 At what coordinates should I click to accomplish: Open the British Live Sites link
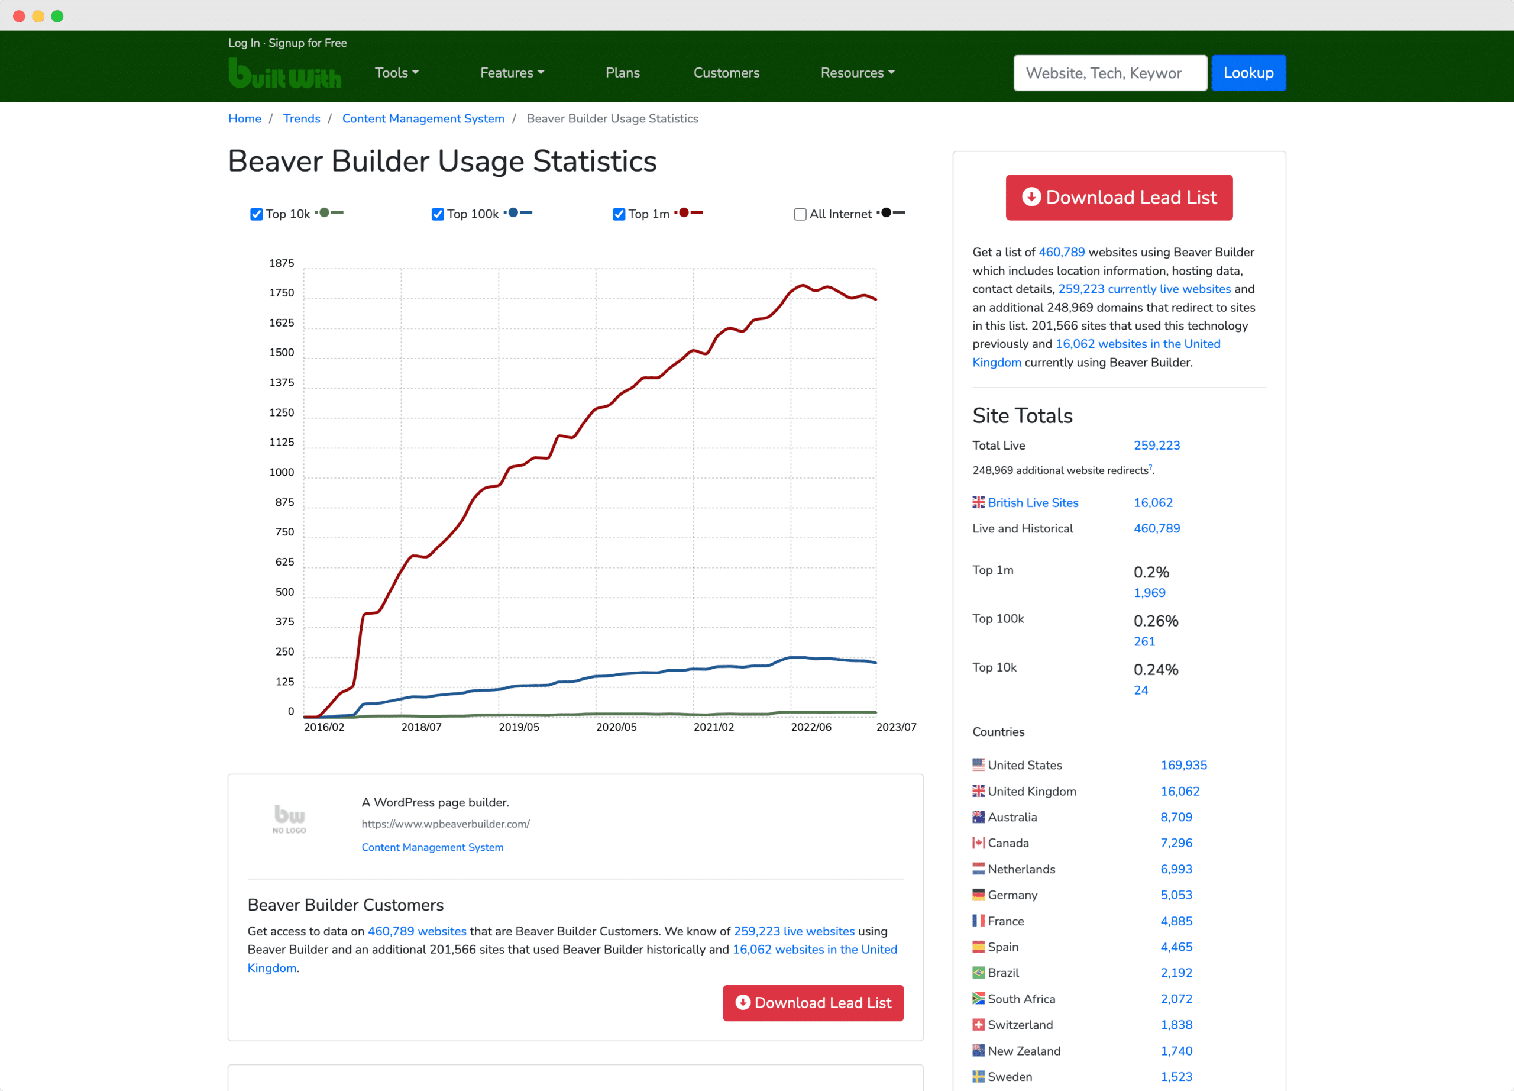(1033, 503)
